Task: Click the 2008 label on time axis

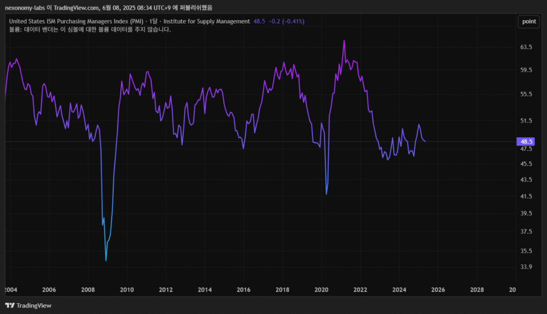Action: pyautogui.click(x=88, y=289)
